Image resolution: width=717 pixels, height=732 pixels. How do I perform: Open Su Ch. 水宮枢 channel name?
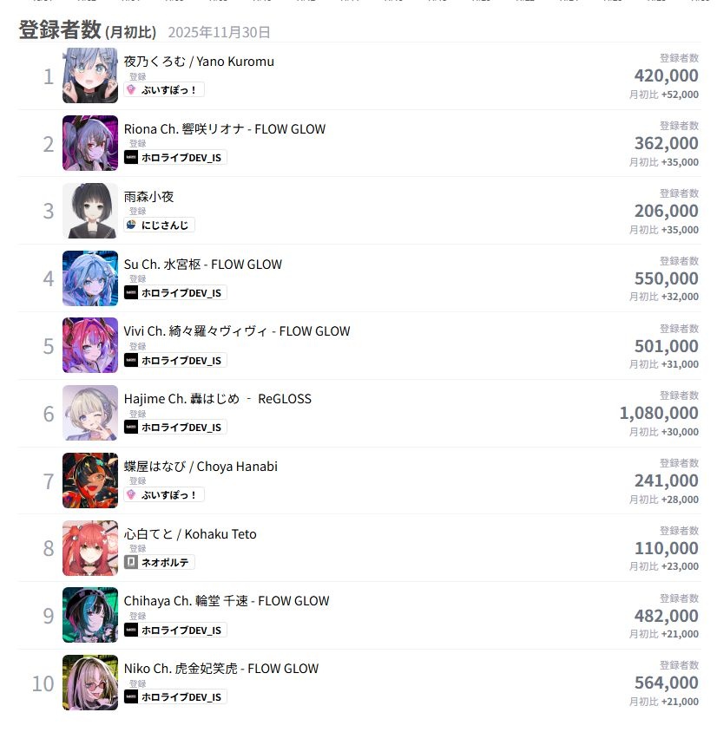(203, 265)
